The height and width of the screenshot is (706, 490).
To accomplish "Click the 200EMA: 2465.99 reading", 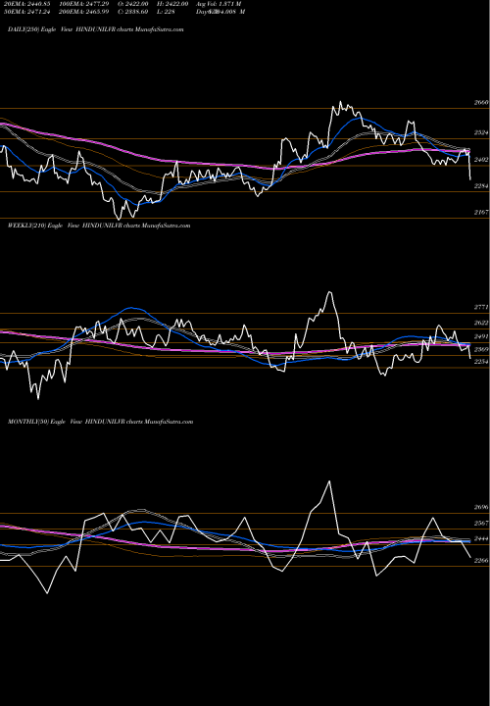I will [x=84, y=12].
